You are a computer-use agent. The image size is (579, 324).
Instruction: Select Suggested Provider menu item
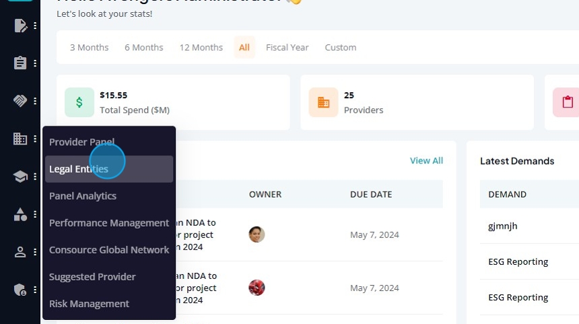109,276
